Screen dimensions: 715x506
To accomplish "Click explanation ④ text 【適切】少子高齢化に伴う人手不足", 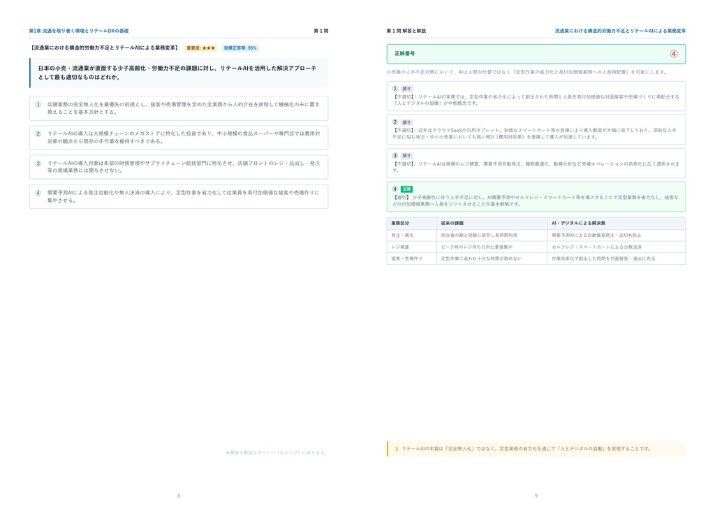I will [x=536, y=201].
